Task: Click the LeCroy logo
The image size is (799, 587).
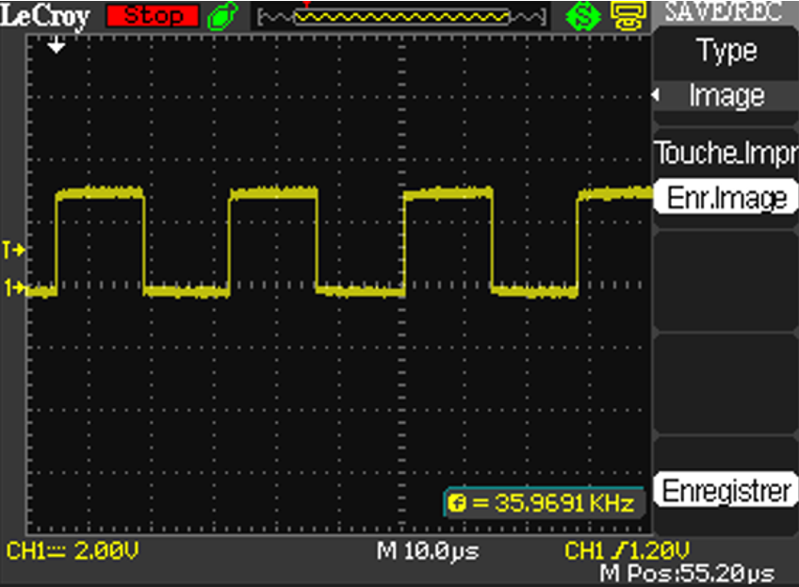Action: (45, 16)
